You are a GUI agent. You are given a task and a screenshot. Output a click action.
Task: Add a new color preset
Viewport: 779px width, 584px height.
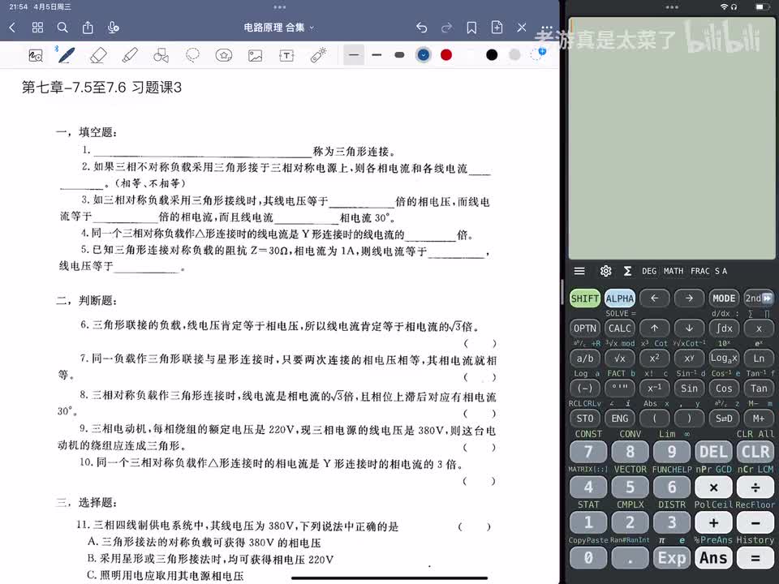(537, 54)
